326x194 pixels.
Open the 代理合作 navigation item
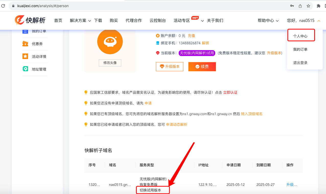pos(134,21)
